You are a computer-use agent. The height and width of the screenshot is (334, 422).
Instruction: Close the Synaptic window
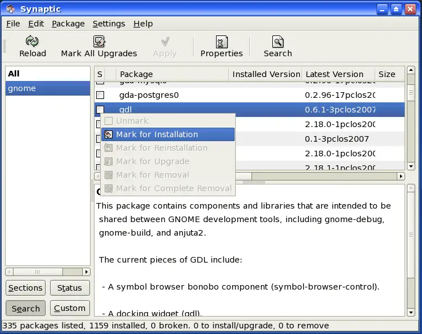[x=410, y=10]
